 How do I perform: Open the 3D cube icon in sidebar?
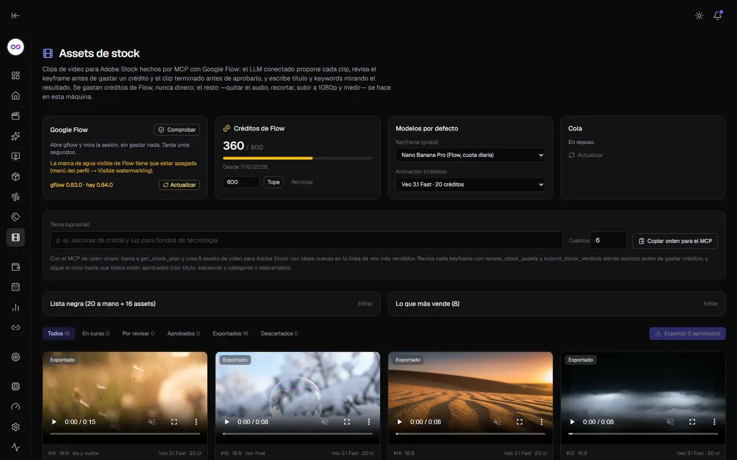[16, 177]
